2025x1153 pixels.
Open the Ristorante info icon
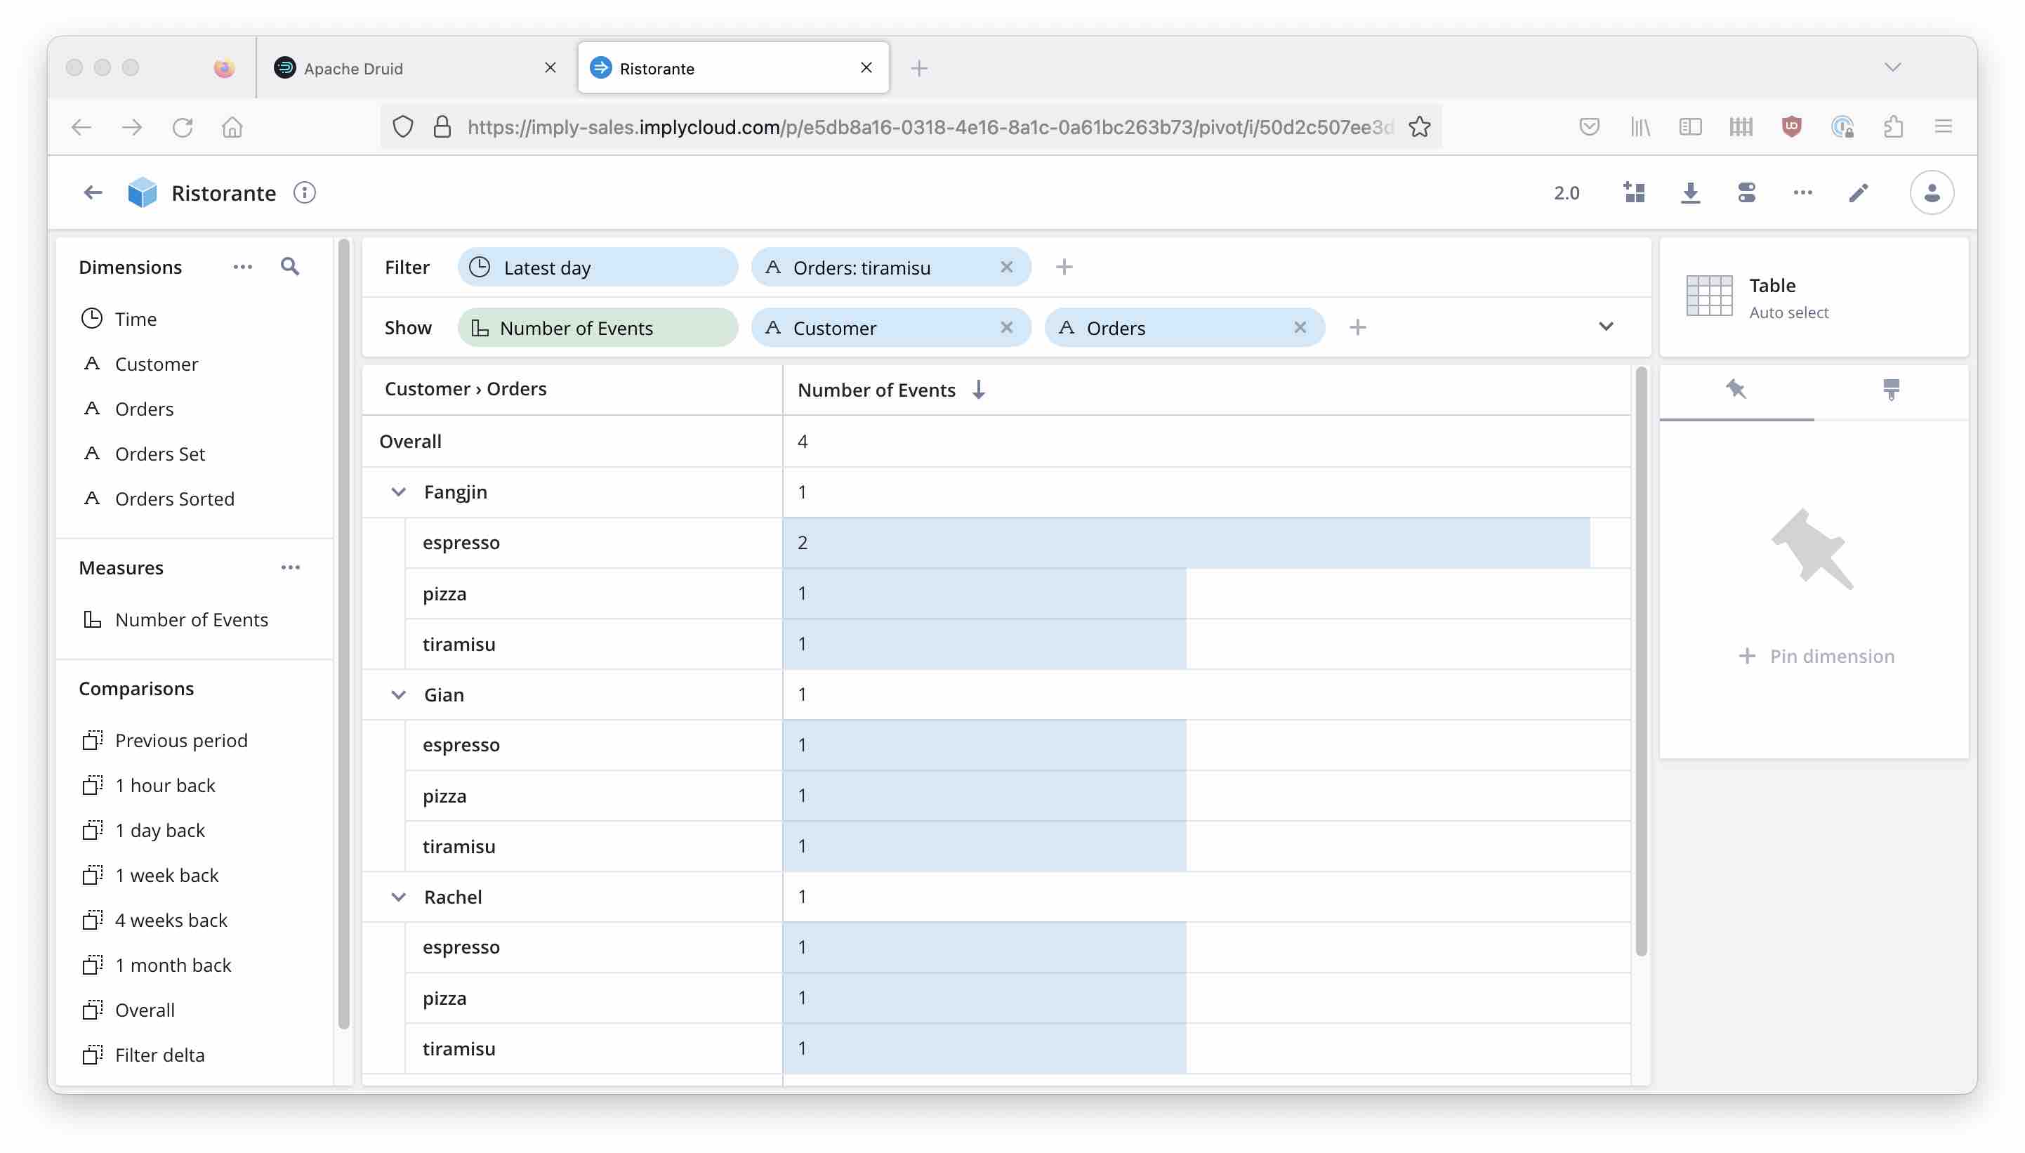coord(305,192)
